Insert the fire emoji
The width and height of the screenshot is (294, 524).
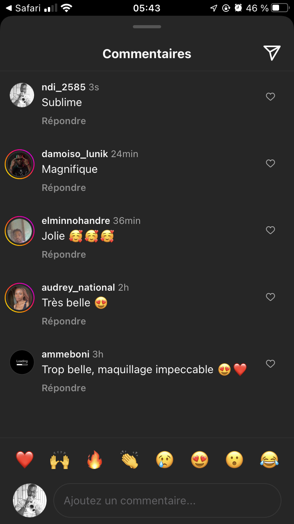[x=94, y=460]
